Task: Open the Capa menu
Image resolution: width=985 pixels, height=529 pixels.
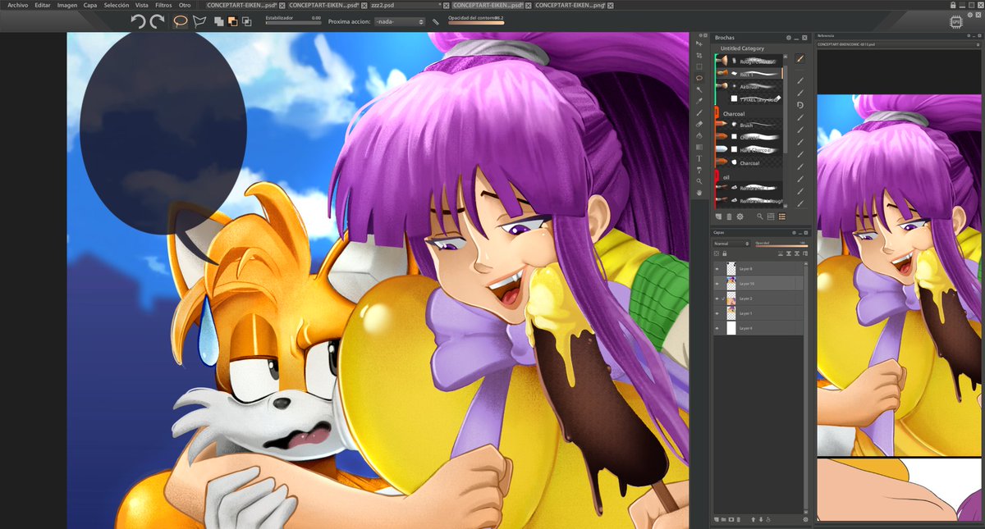Action: [90, 5]
